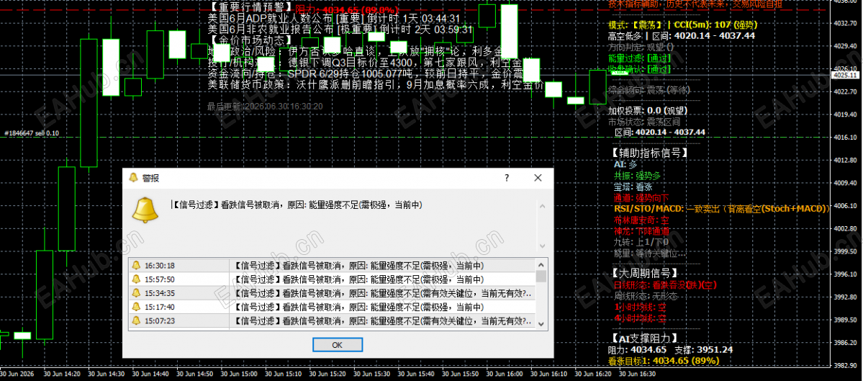This screenshot has width=863, height=381.
Task: Click the 最后更新: 2026.06.30 timestamp
Action: coord(265,107)
